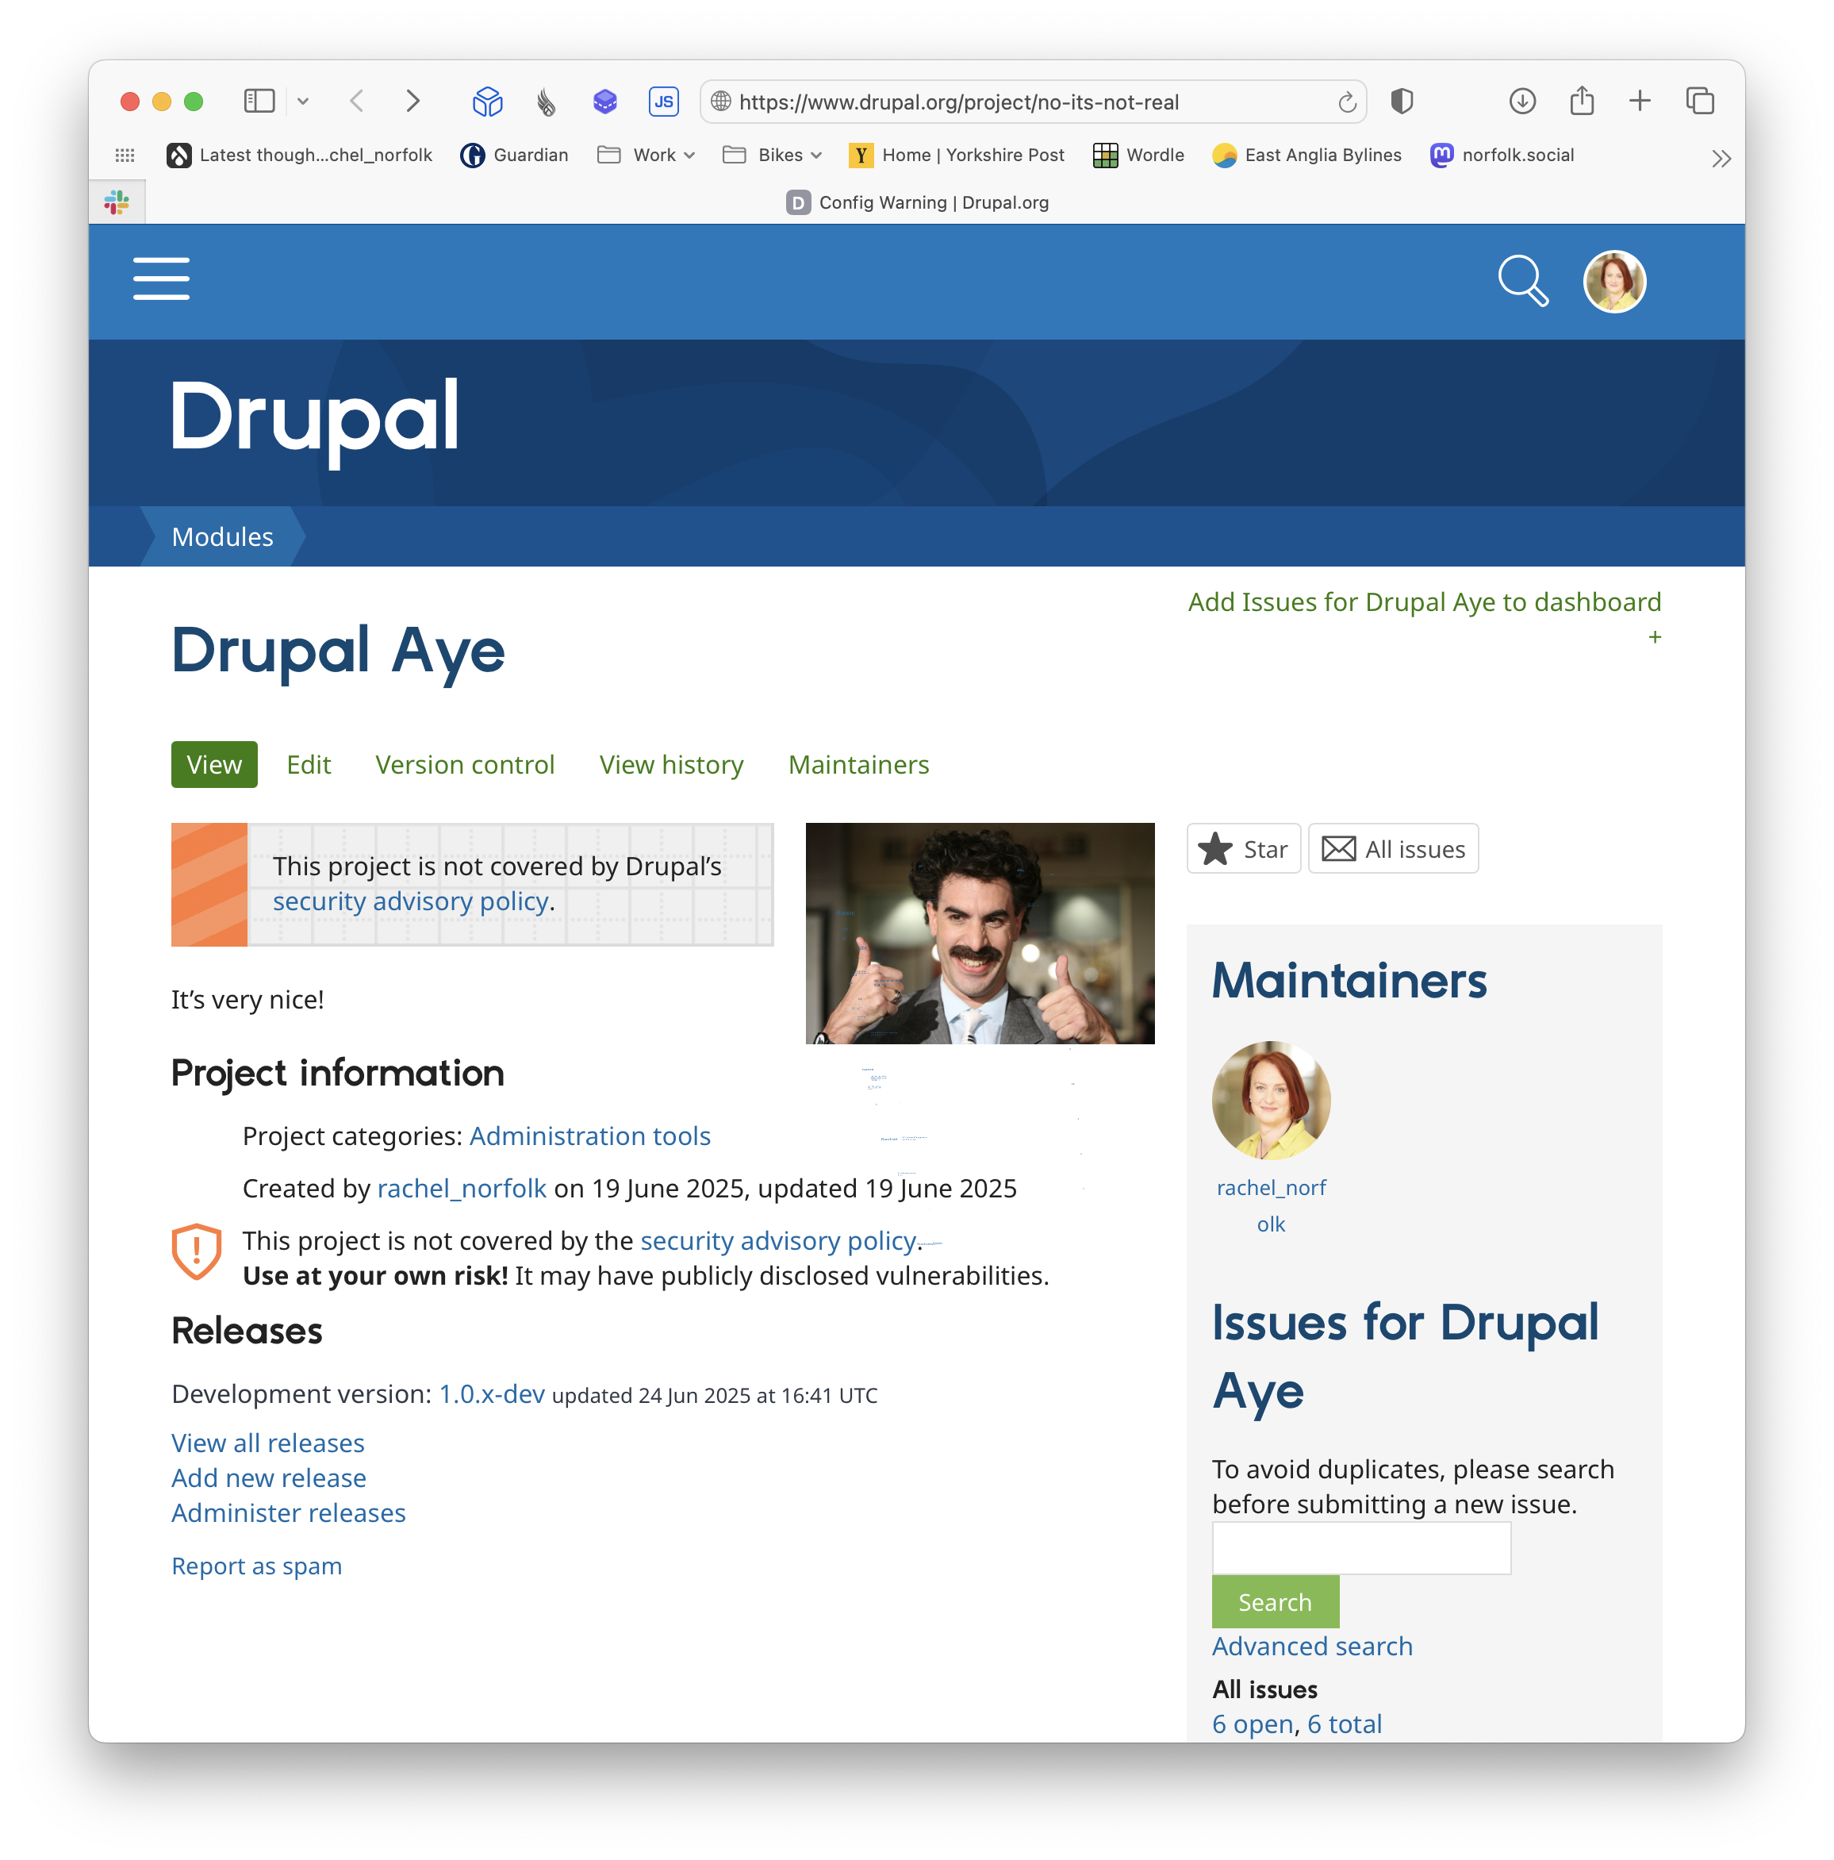This screenshot has width=1834, height=1860.
Task: Open rachel_norfolk maintainer name link
Action: [1270, 1205]
